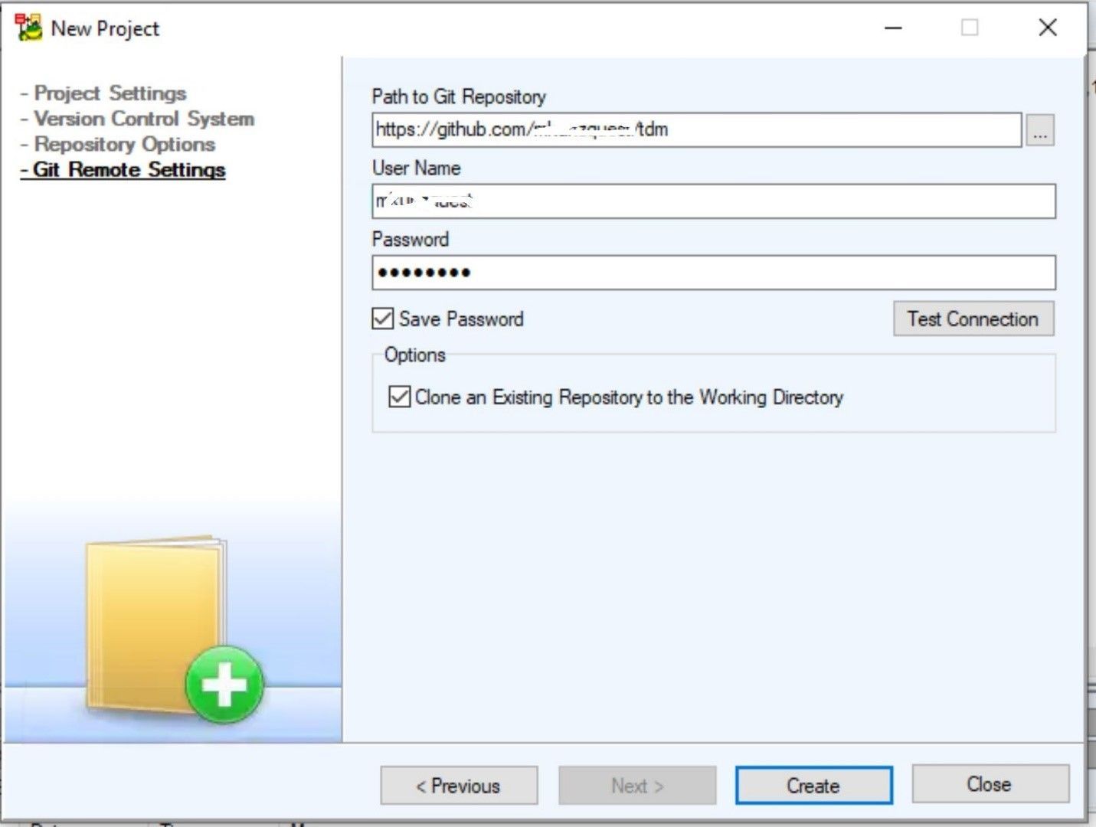The image size is (1096, 827).
Task: Click the User Name label
Action: click(x=417, y=168)
